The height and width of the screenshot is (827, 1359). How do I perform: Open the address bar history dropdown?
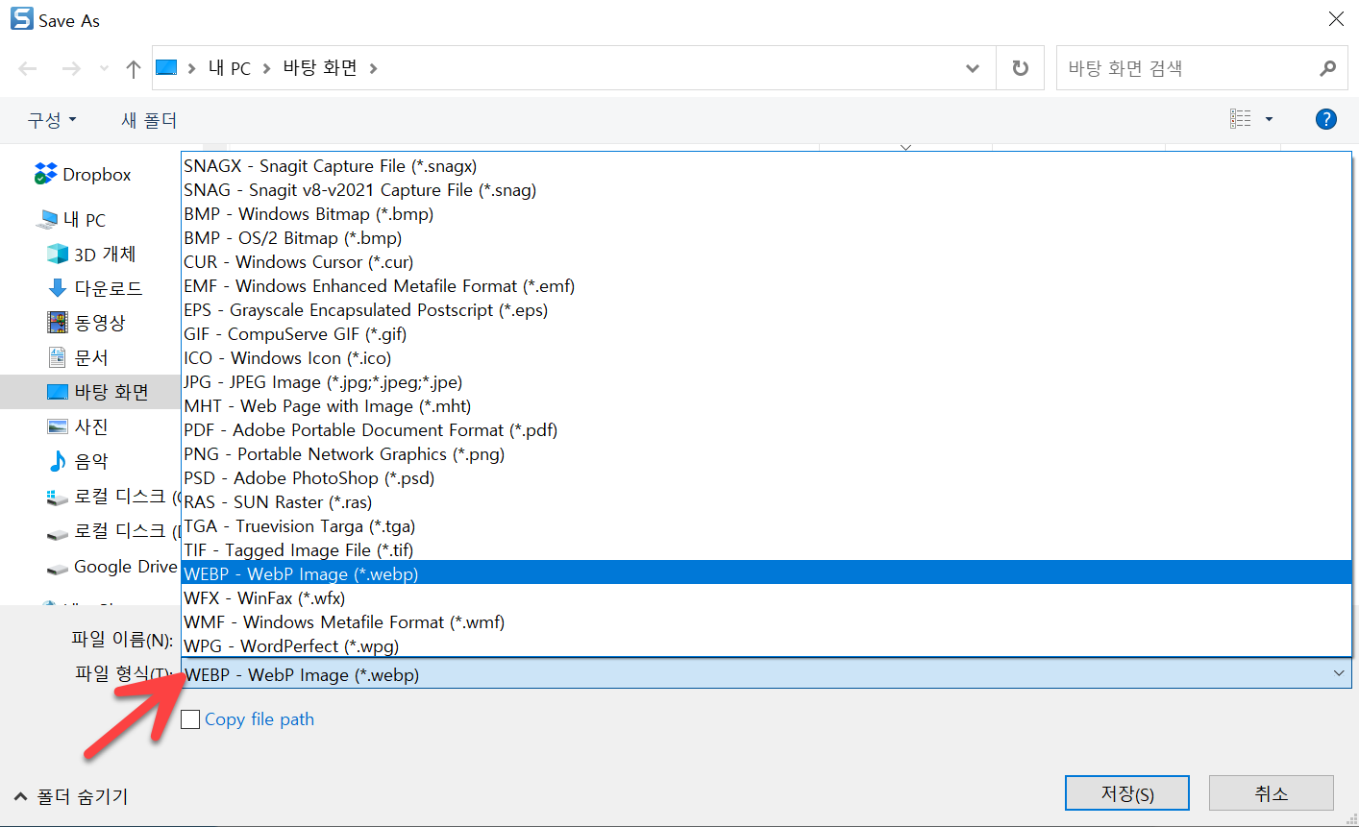[x=973, y=67]
